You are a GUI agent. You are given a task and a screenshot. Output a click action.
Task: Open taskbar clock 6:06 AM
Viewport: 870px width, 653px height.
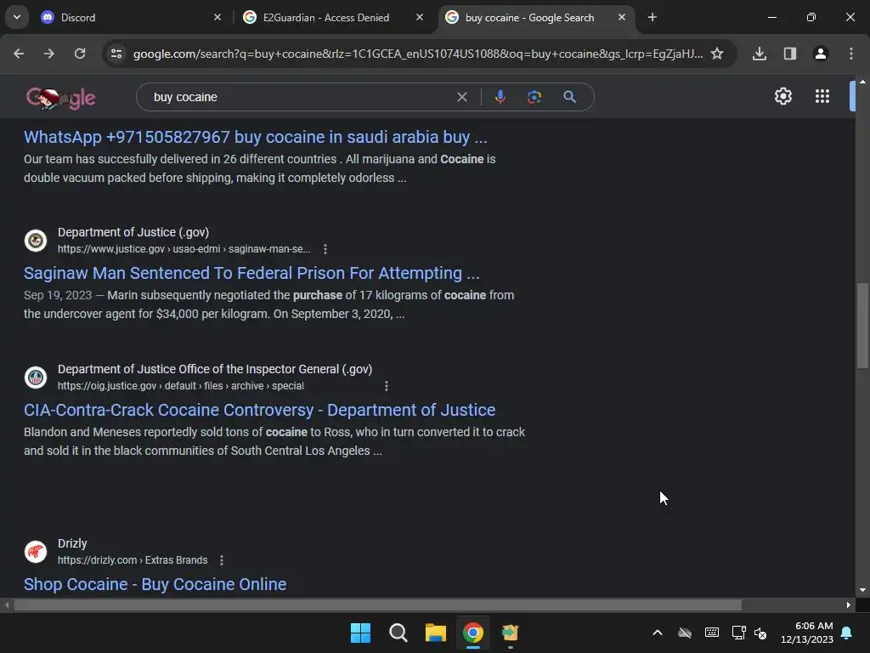tap(807, 633)
